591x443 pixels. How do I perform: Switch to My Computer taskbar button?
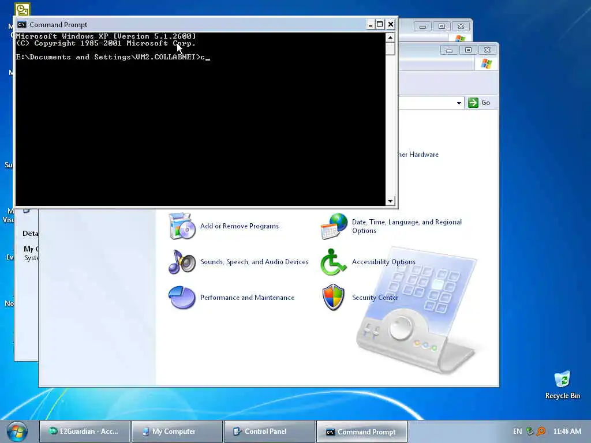[177, 431]
